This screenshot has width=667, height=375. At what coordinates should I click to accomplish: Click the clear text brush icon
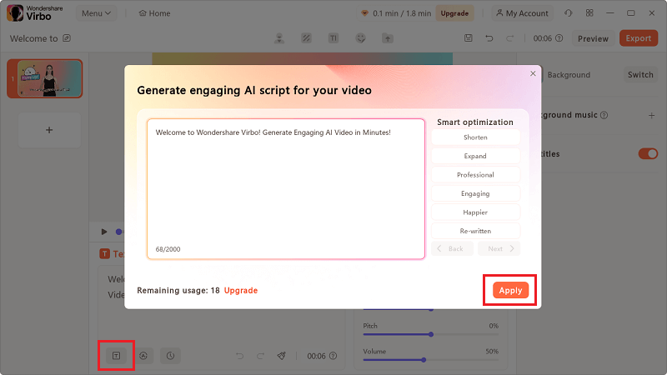pyautogui.click(x=281, y=356)
